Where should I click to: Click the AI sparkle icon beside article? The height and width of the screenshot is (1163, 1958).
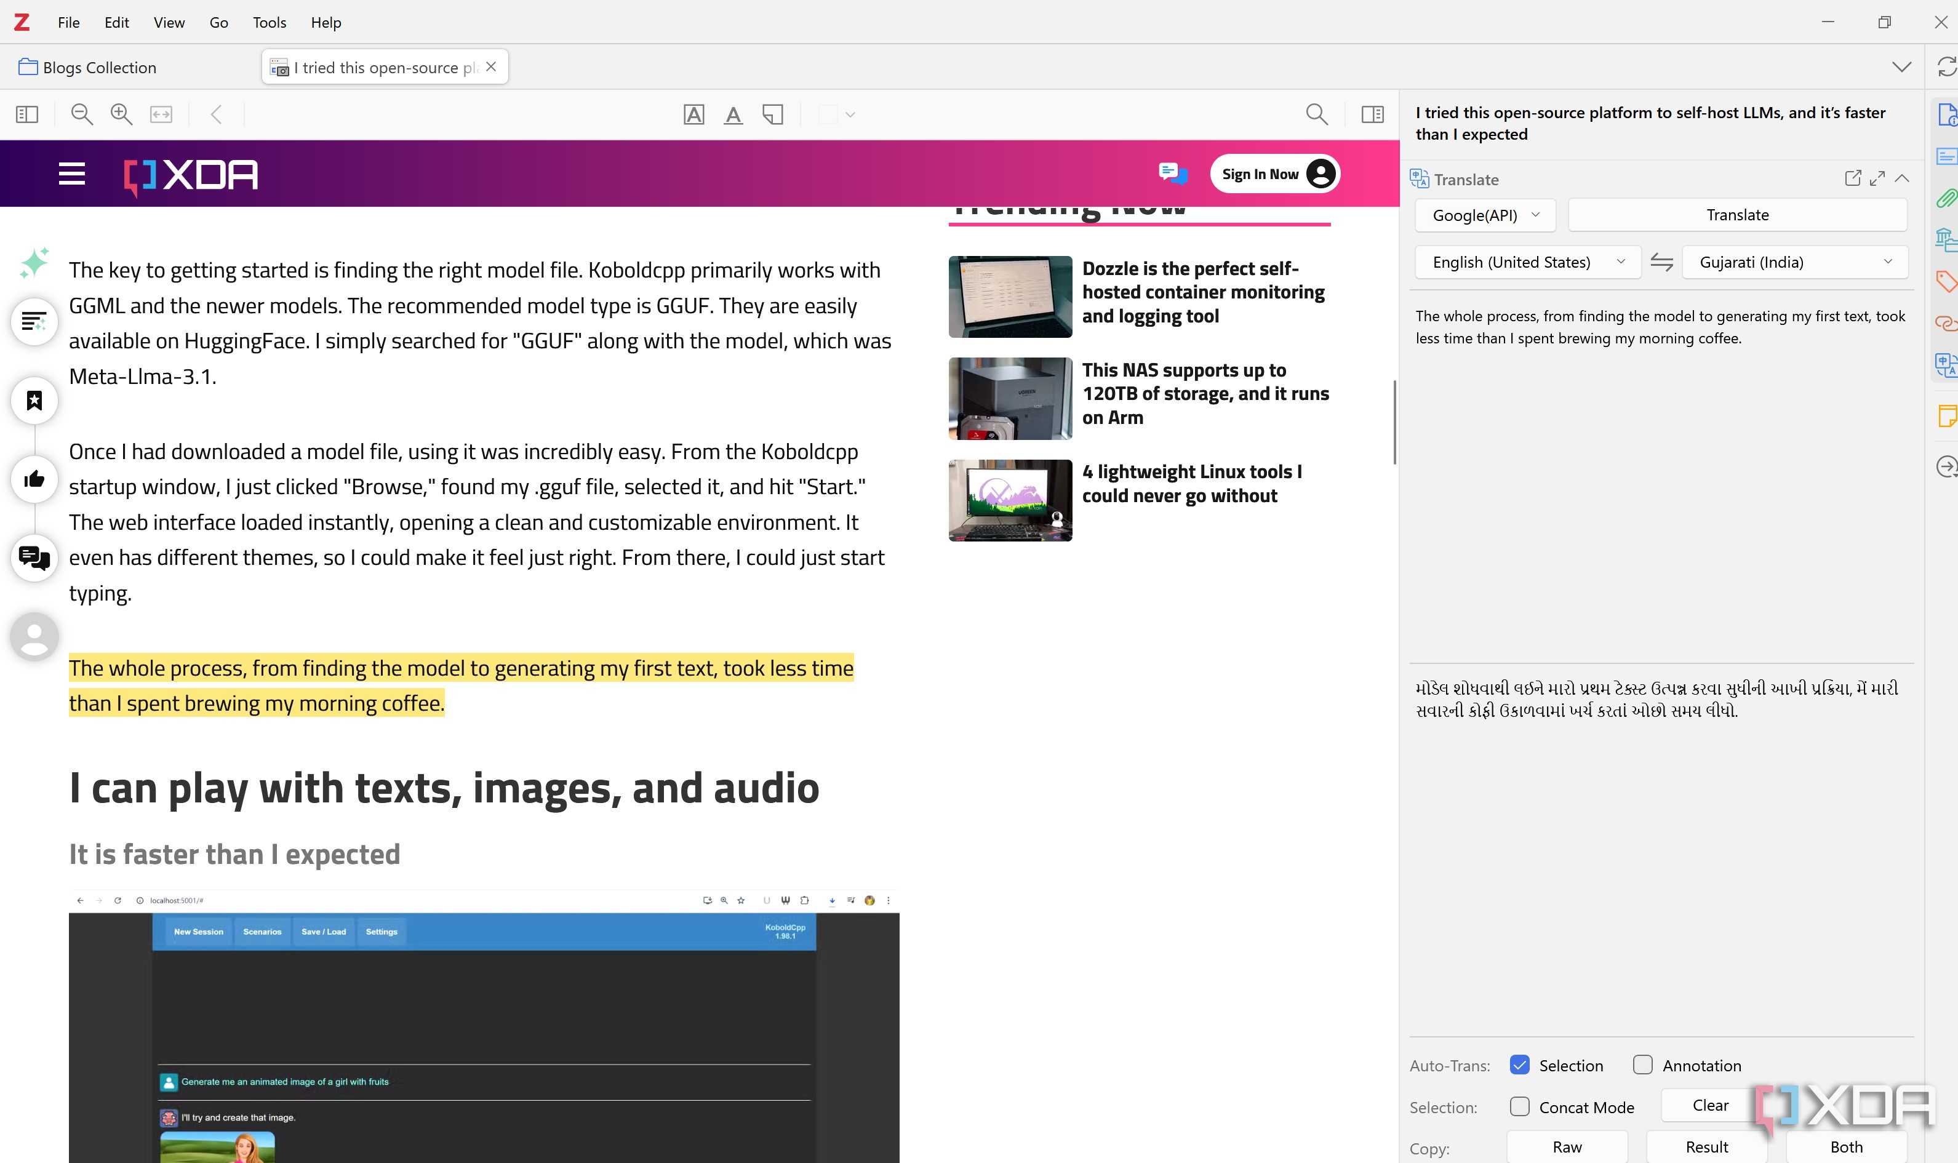34,263
